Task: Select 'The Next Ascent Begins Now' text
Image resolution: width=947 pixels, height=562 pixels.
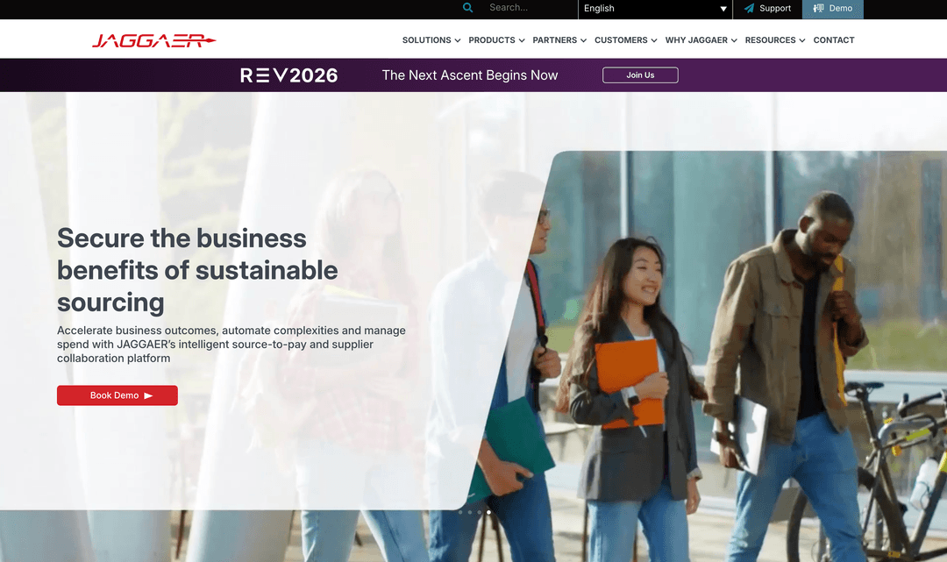Action: coord(470,75)
